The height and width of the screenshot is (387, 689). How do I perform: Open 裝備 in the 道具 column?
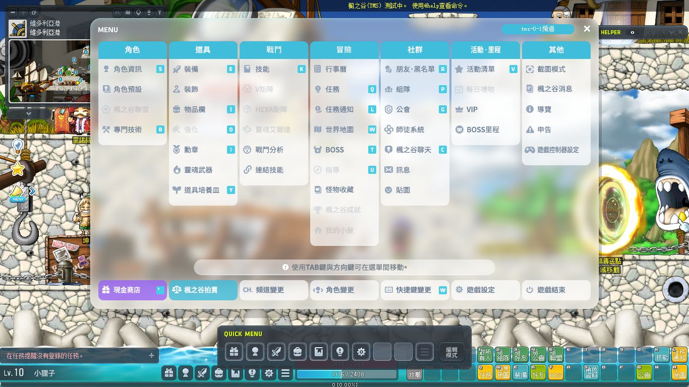[x=203, y=69]
